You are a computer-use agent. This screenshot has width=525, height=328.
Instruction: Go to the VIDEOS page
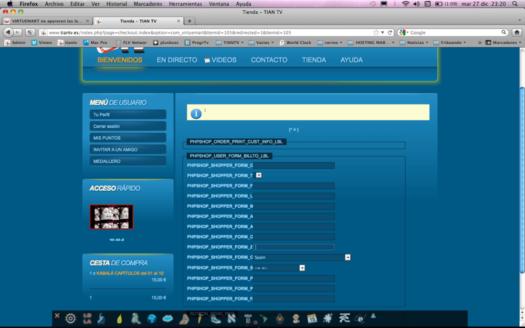220,60
